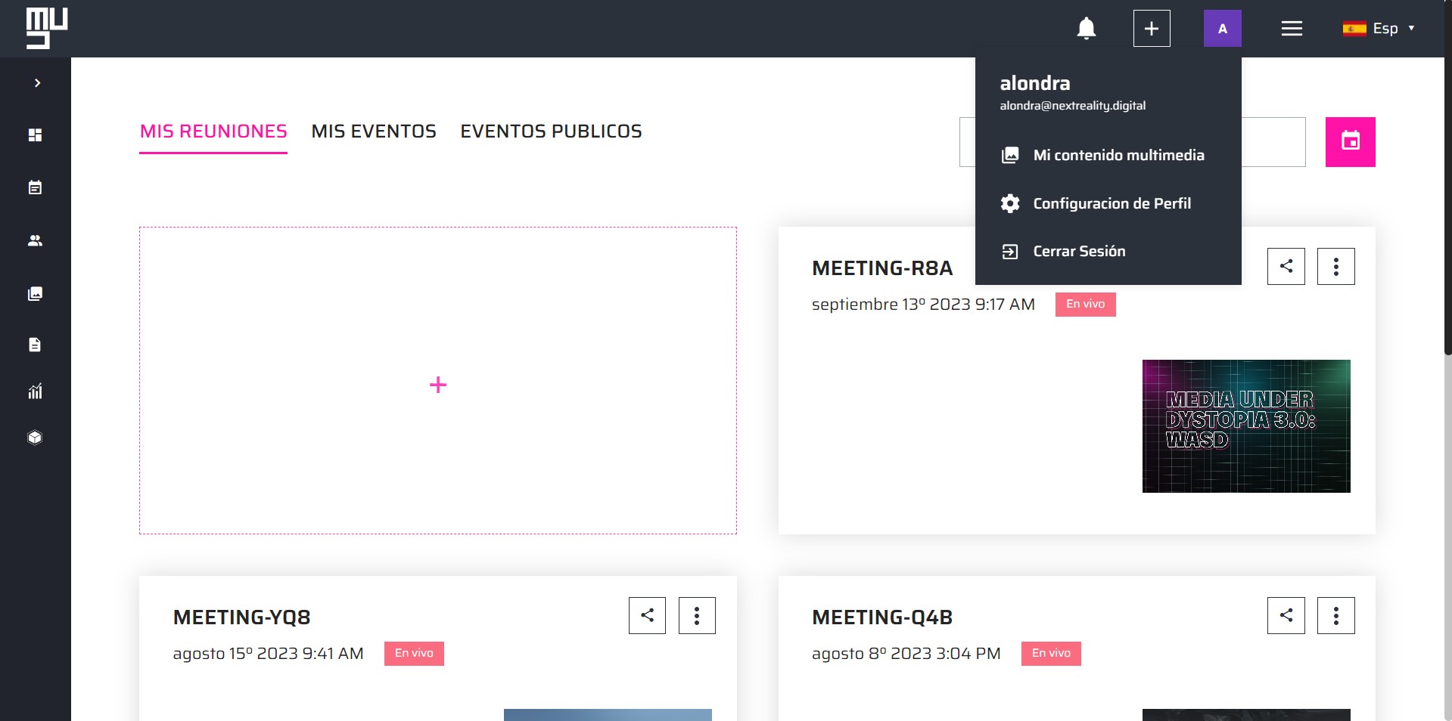This screenshot has height=721, width=1452.
Task: Open the image gallery icon in sidebar
Action: point(35,293)
